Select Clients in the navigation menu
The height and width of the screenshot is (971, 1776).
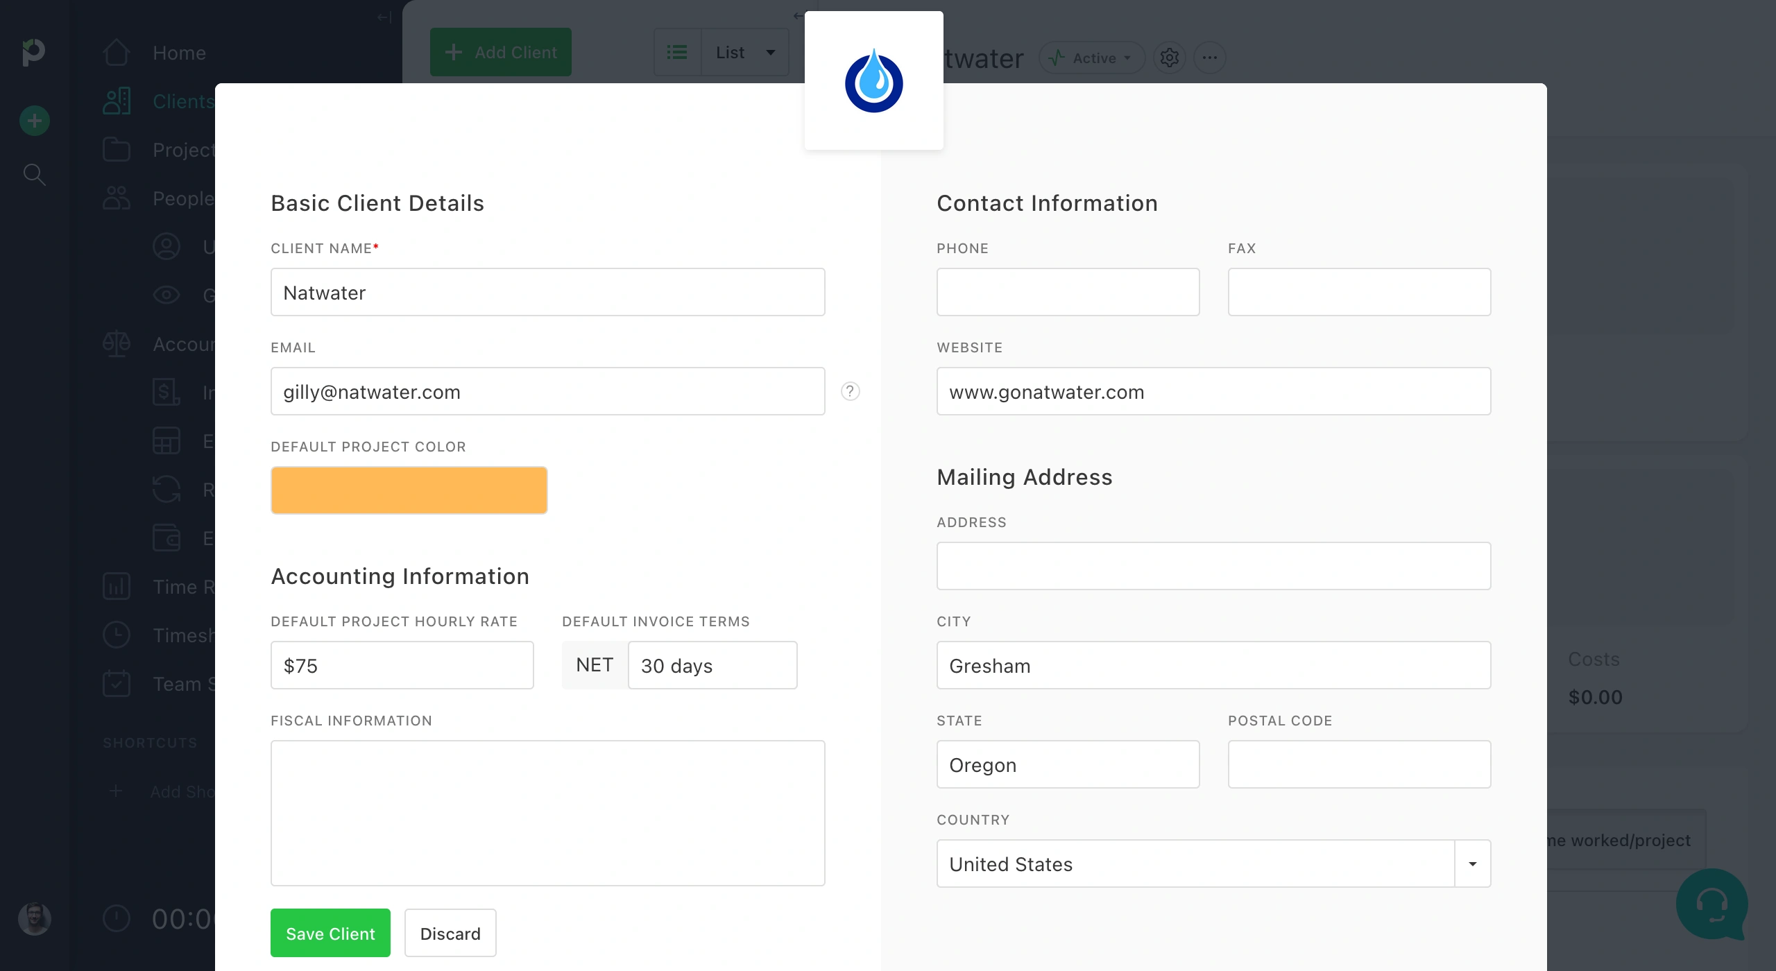point(183,101)
